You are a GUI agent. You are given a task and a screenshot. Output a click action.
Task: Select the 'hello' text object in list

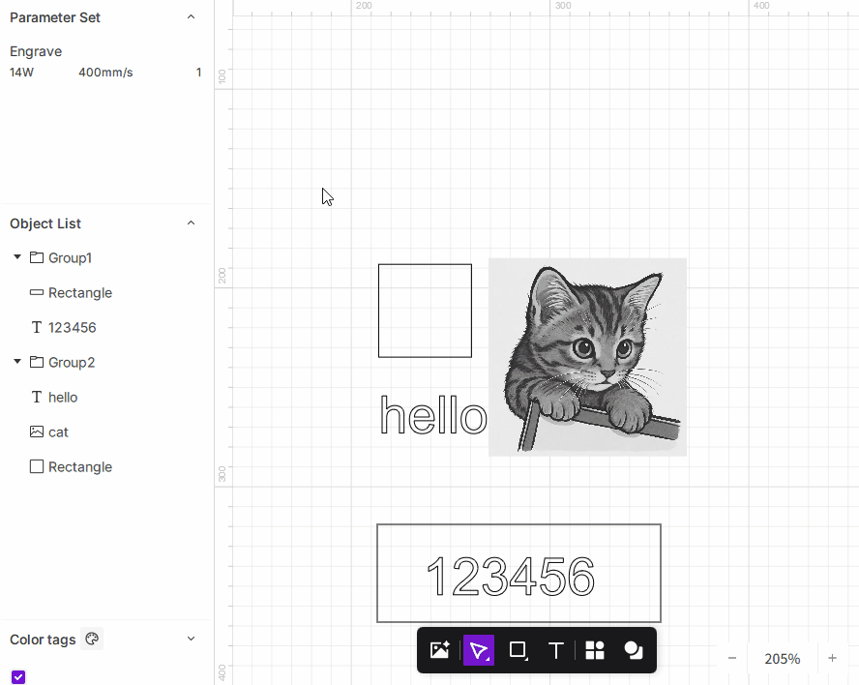click(63, 398)
